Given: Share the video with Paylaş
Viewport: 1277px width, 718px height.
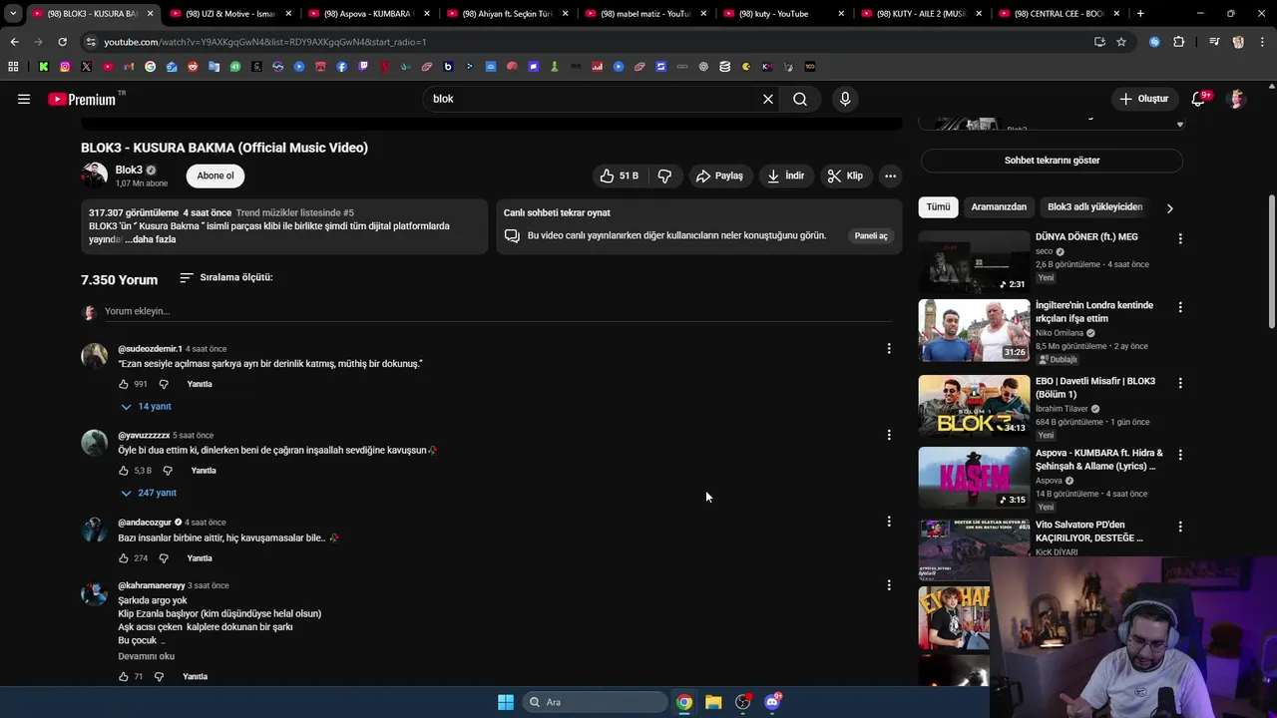Looking at the screenshot, I should tap(719, 176).
